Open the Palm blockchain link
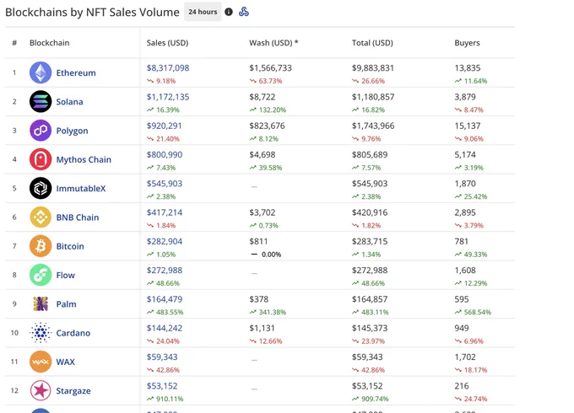 (x=66, y=304)
